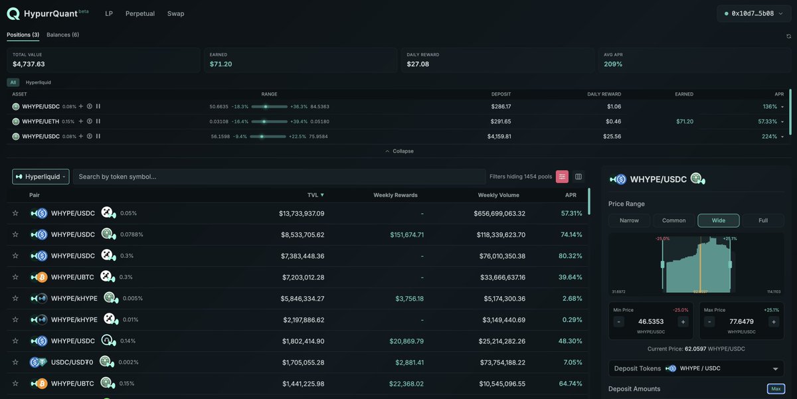Sort pools by TVL column

click(315, 195)
